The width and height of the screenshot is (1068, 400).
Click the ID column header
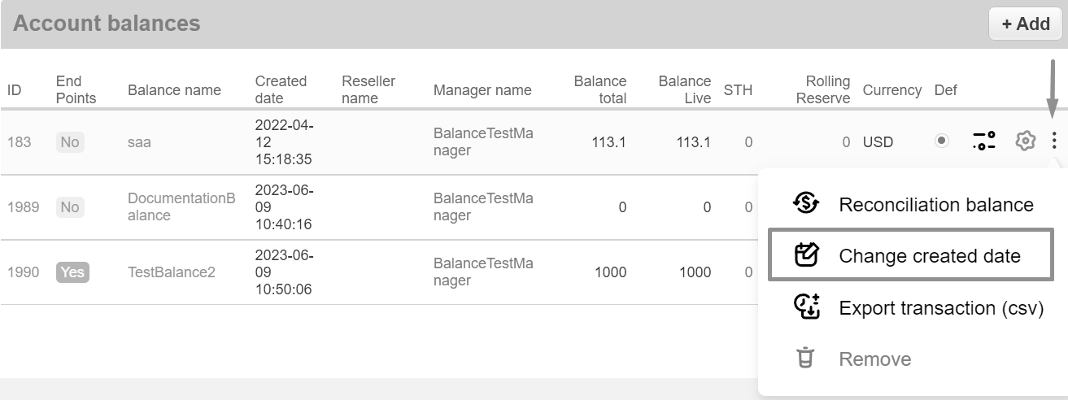coord(15,90)
